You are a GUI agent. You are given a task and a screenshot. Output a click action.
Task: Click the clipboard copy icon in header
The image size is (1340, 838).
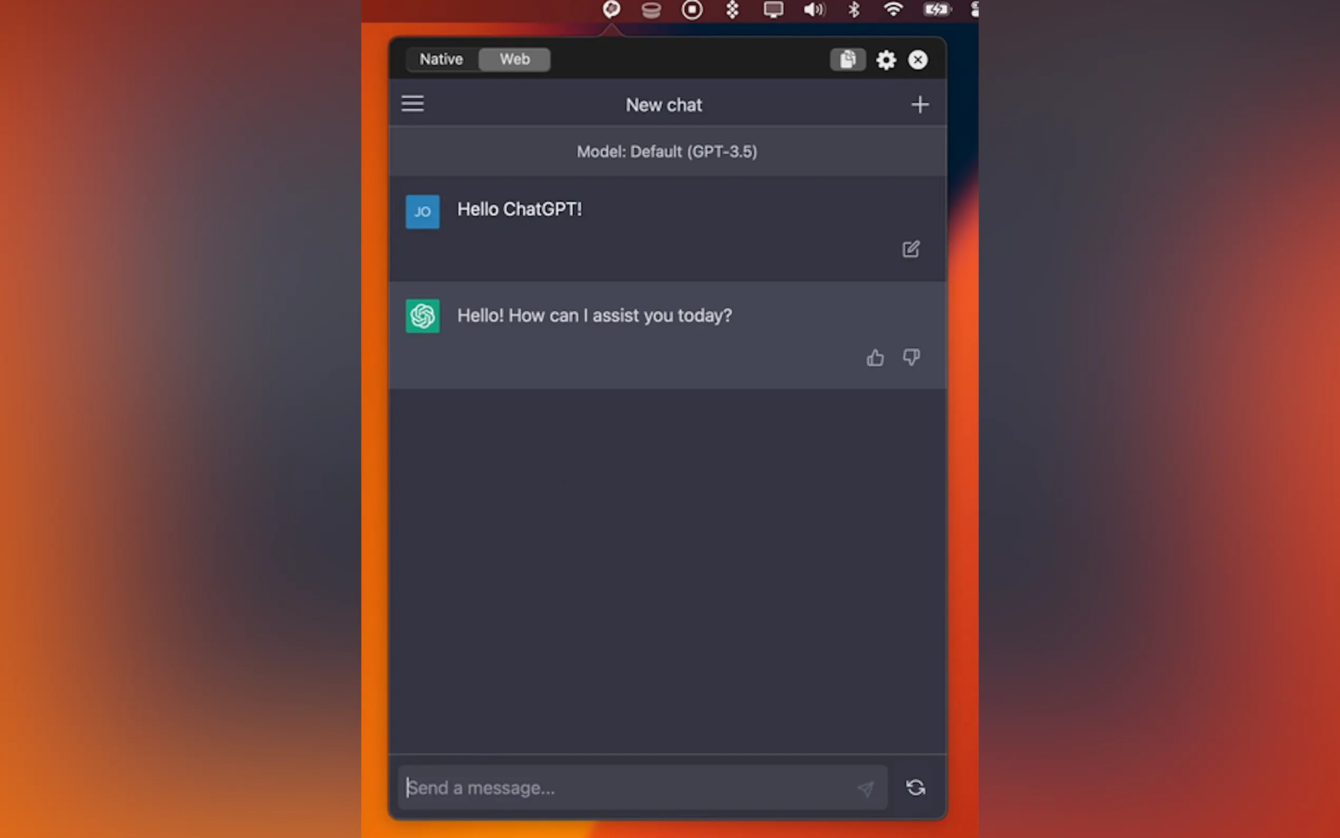(x=848, y=59)
